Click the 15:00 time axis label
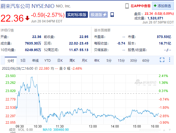The height and width of the screenshot is (133, 176). (x=137, y=126)
